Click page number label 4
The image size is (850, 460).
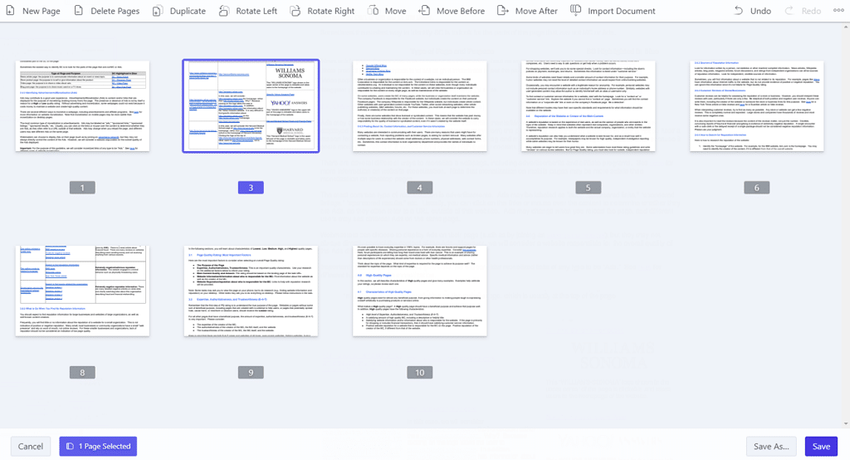click(419, 188)
